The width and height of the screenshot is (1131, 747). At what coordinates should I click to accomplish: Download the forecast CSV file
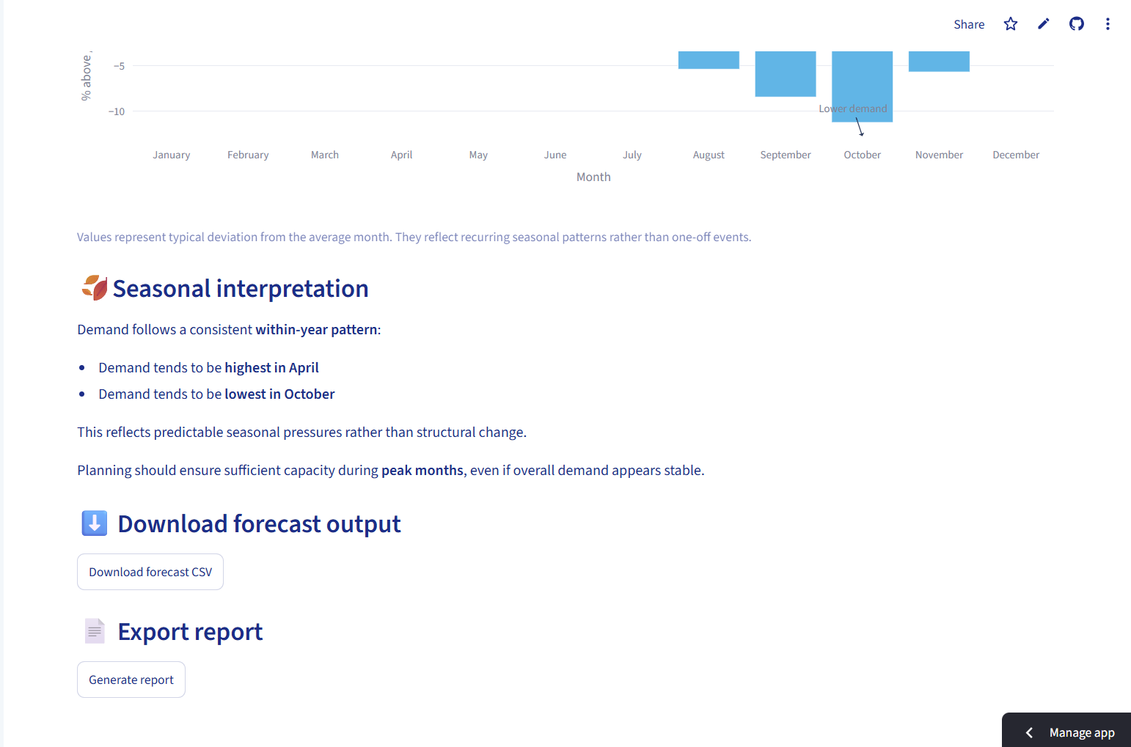(150, 572)
